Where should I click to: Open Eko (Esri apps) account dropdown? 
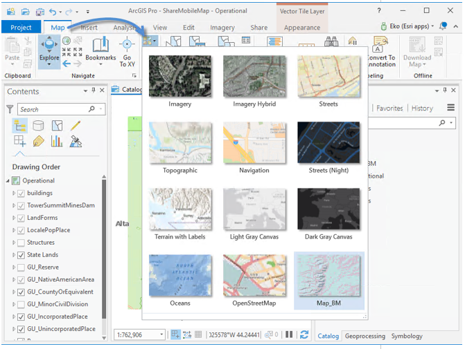click(432, 26)
